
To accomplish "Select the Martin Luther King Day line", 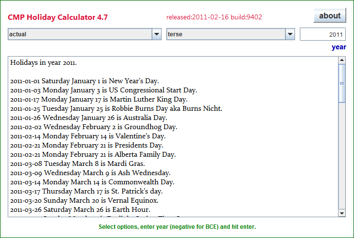I will [x=92, y=99].
